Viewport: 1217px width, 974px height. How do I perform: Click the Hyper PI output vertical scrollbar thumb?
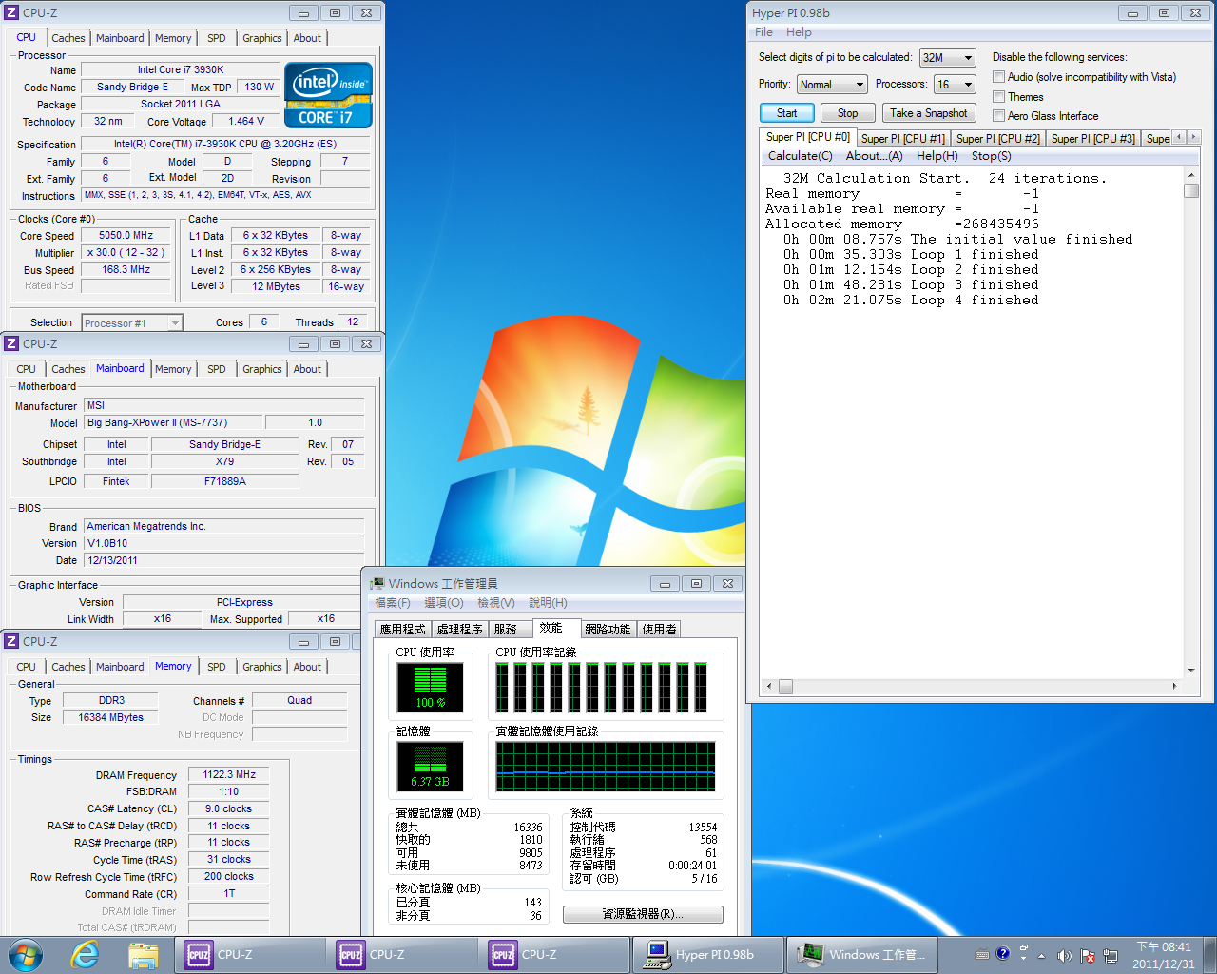point(1191,190)
